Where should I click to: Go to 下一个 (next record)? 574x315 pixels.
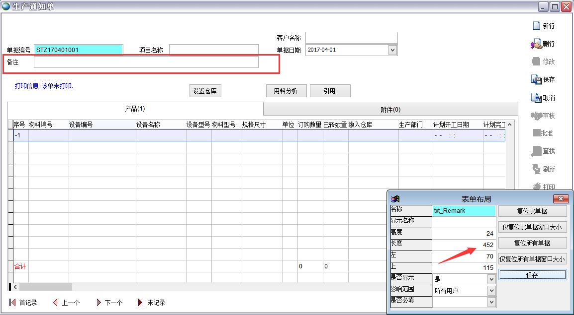coord(98,303)
